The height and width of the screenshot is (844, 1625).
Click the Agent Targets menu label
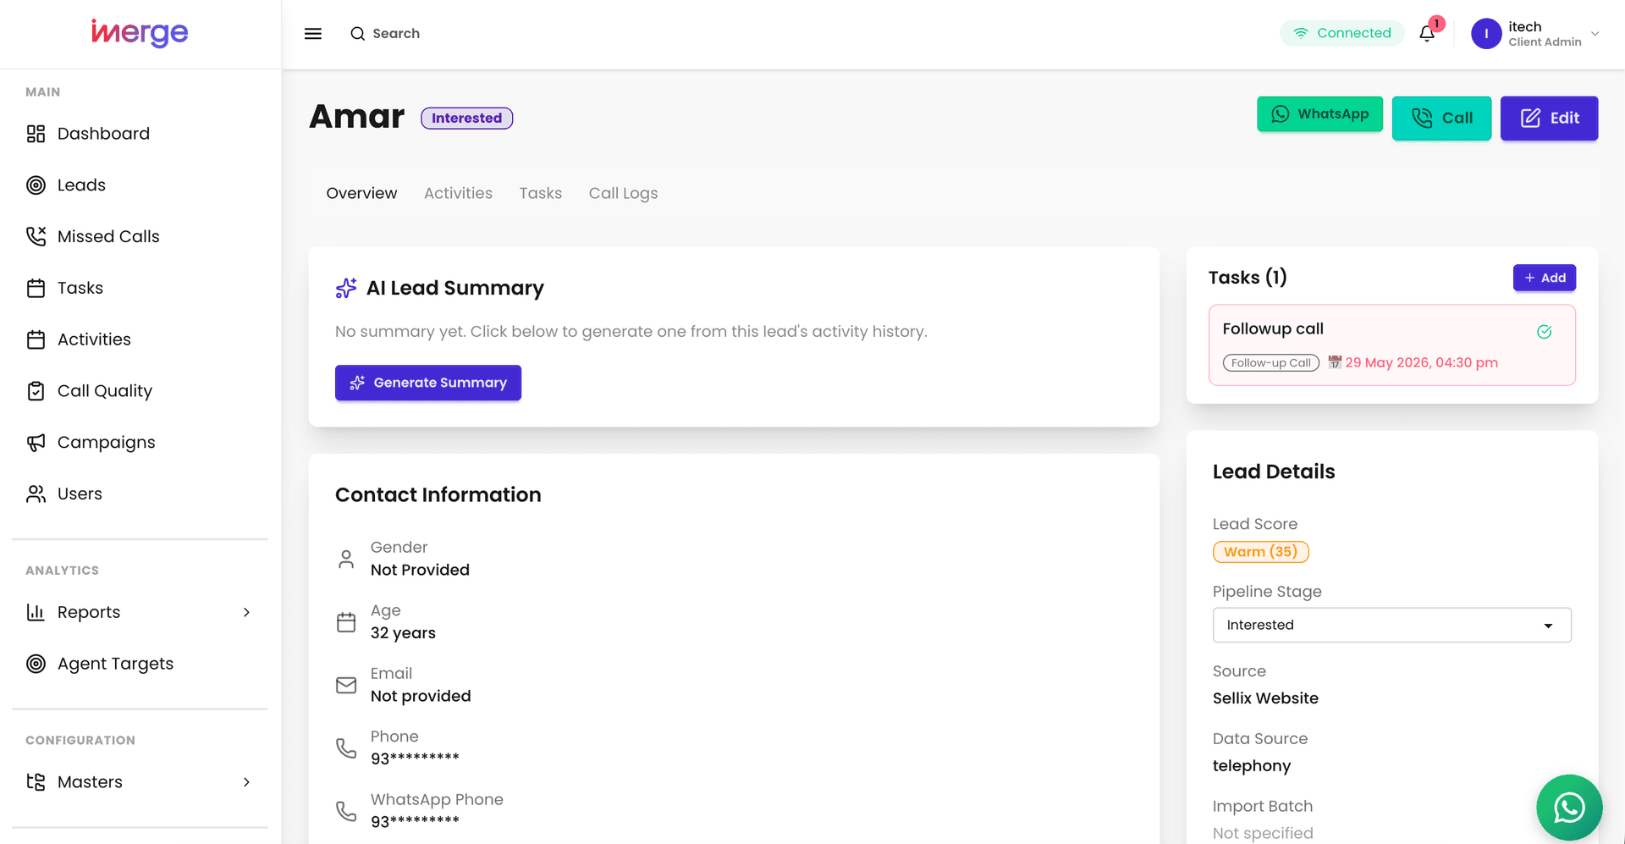coord(115,664)
